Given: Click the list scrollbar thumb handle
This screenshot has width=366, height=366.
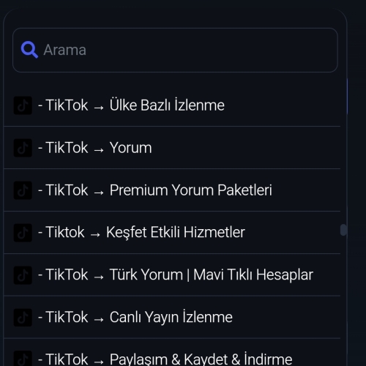Looking at the screenshot, I should point(343,230).
